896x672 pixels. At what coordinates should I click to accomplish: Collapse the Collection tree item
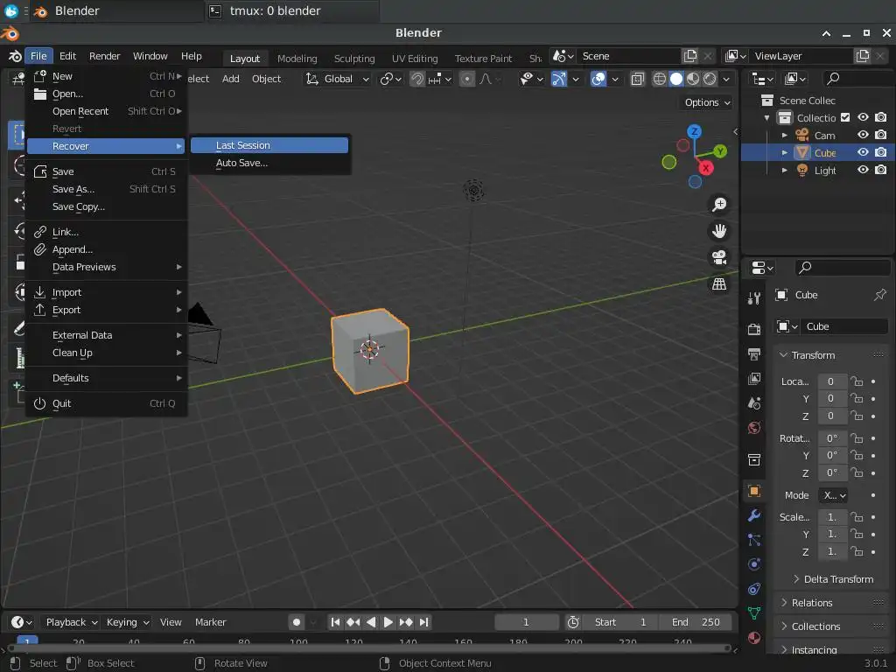pos(766,118)
